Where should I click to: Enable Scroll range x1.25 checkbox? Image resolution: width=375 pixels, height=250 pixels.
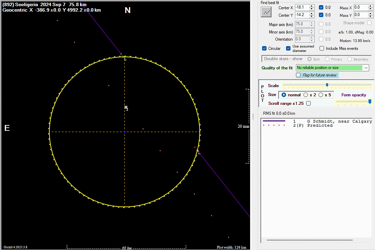[x=308, y=103]
